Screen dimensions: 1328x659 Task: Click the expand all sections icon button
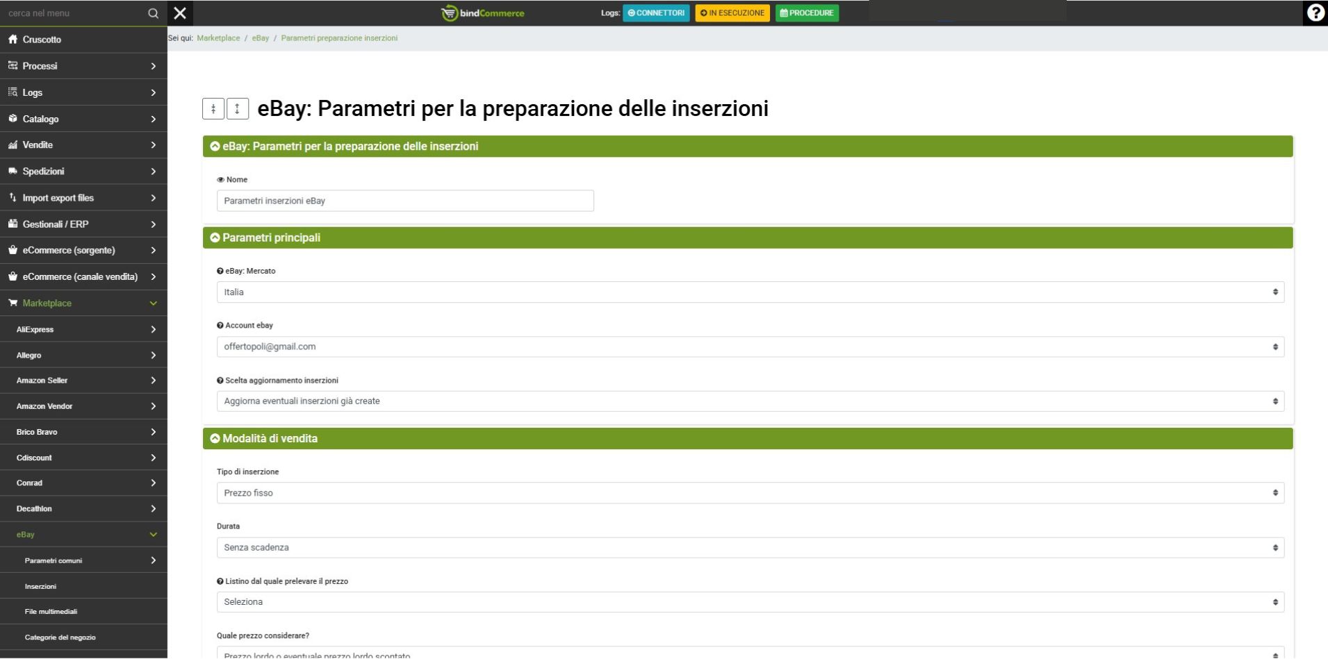pyautogui.click(x=238, y=108)
